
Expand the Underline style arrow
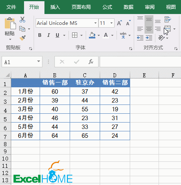click(64, 35)
